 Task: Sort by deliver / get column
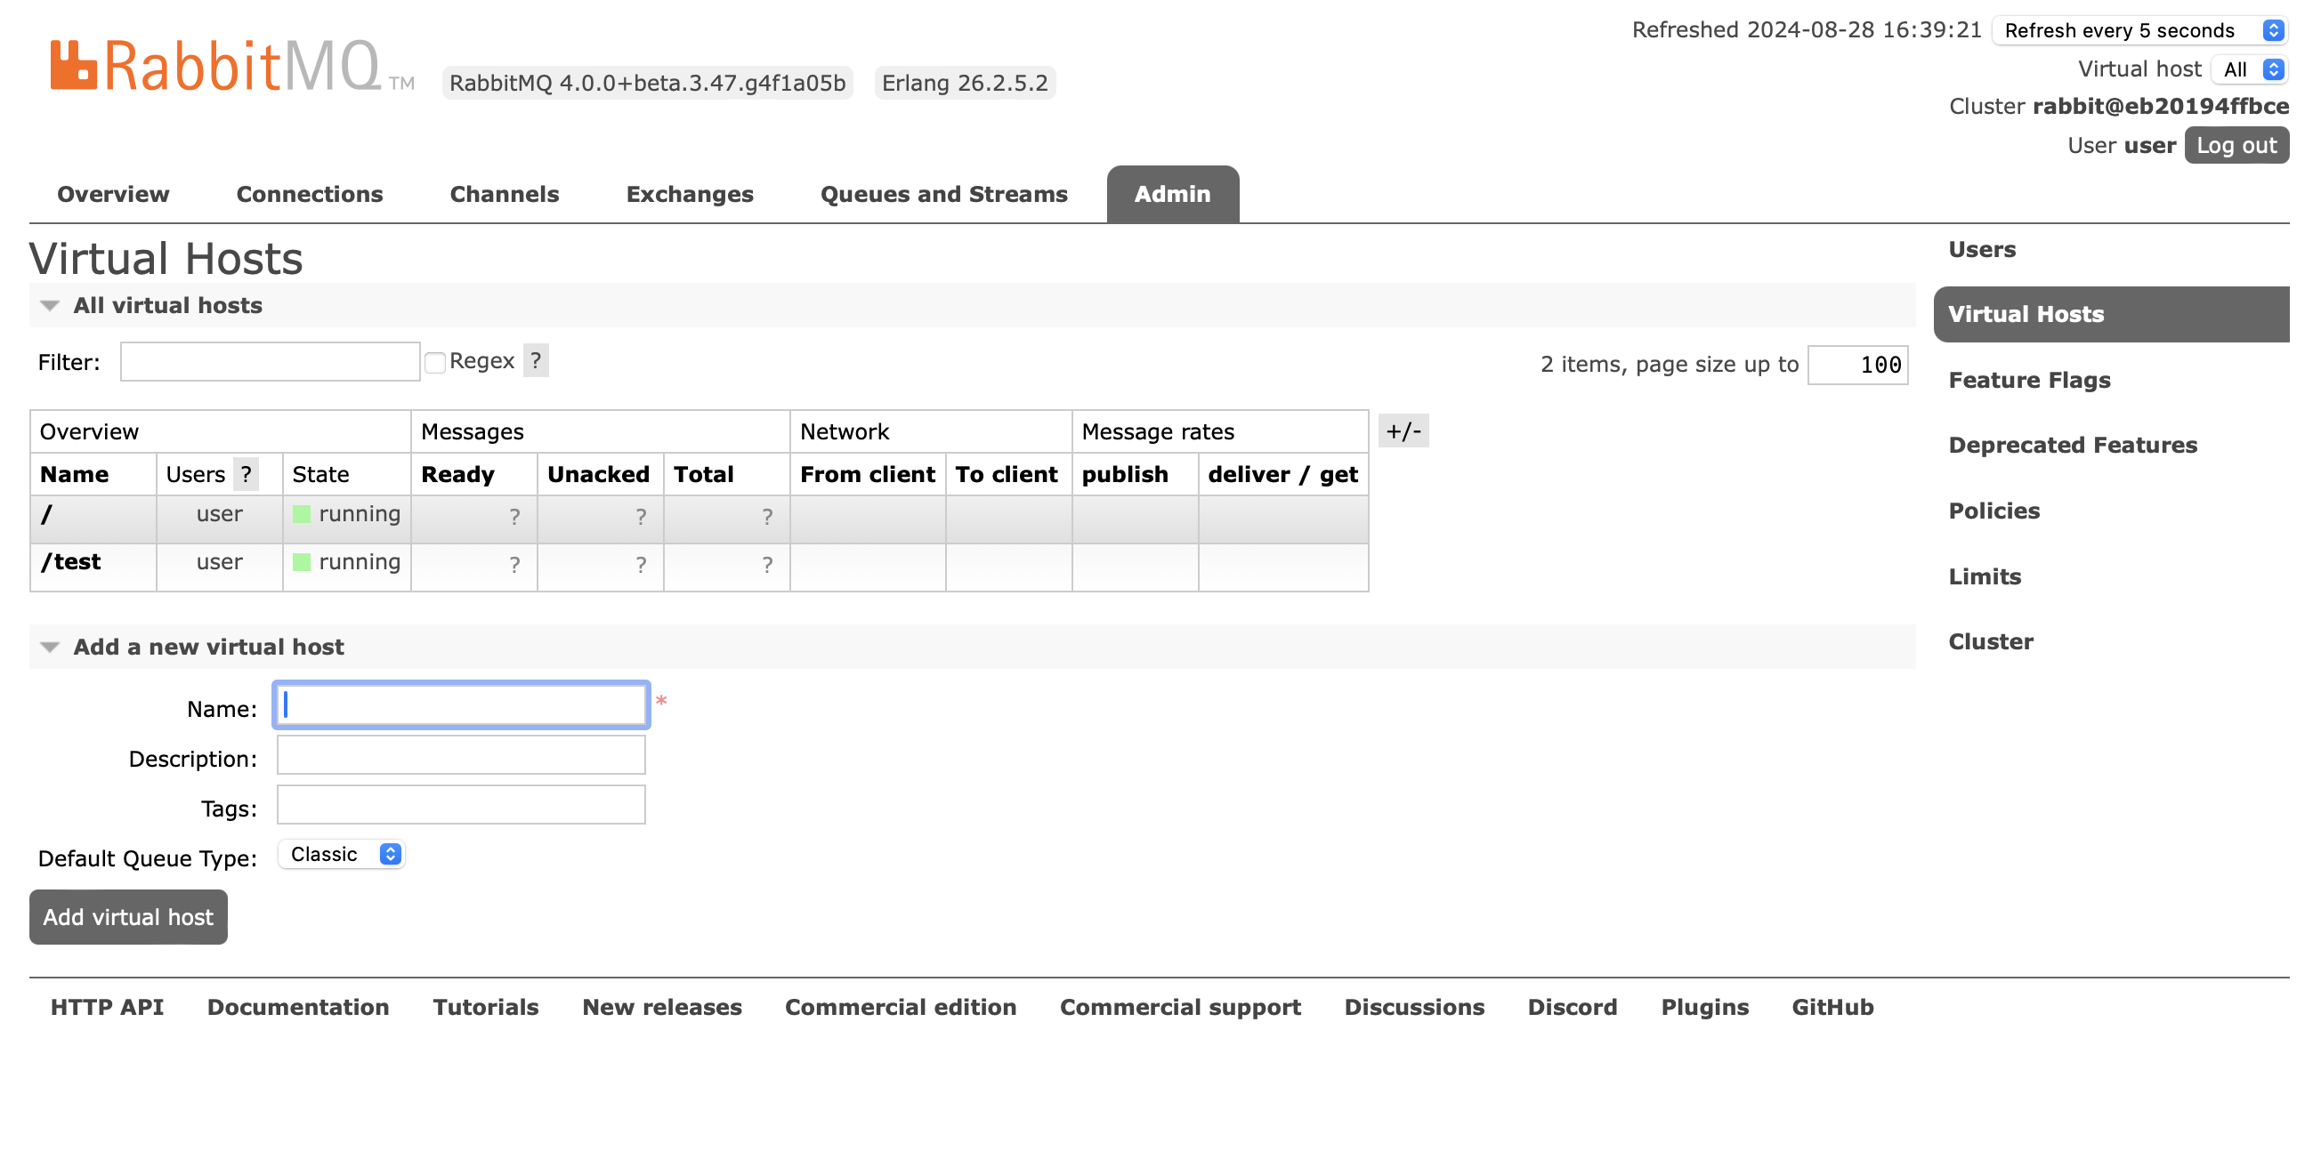[x=1282, y=475]
